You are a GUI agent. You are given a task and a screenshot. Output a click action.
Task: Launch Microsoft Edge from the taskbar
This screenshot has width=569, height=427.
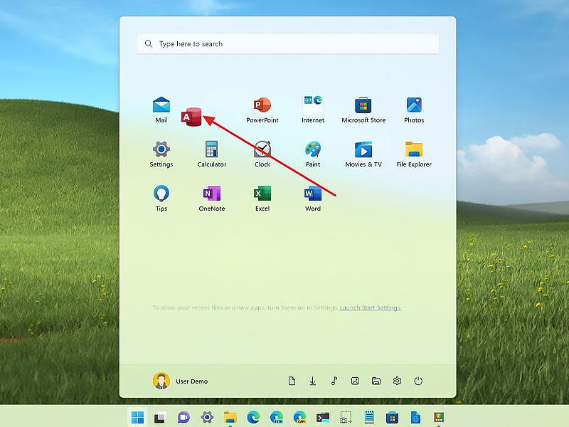(253, 418)
